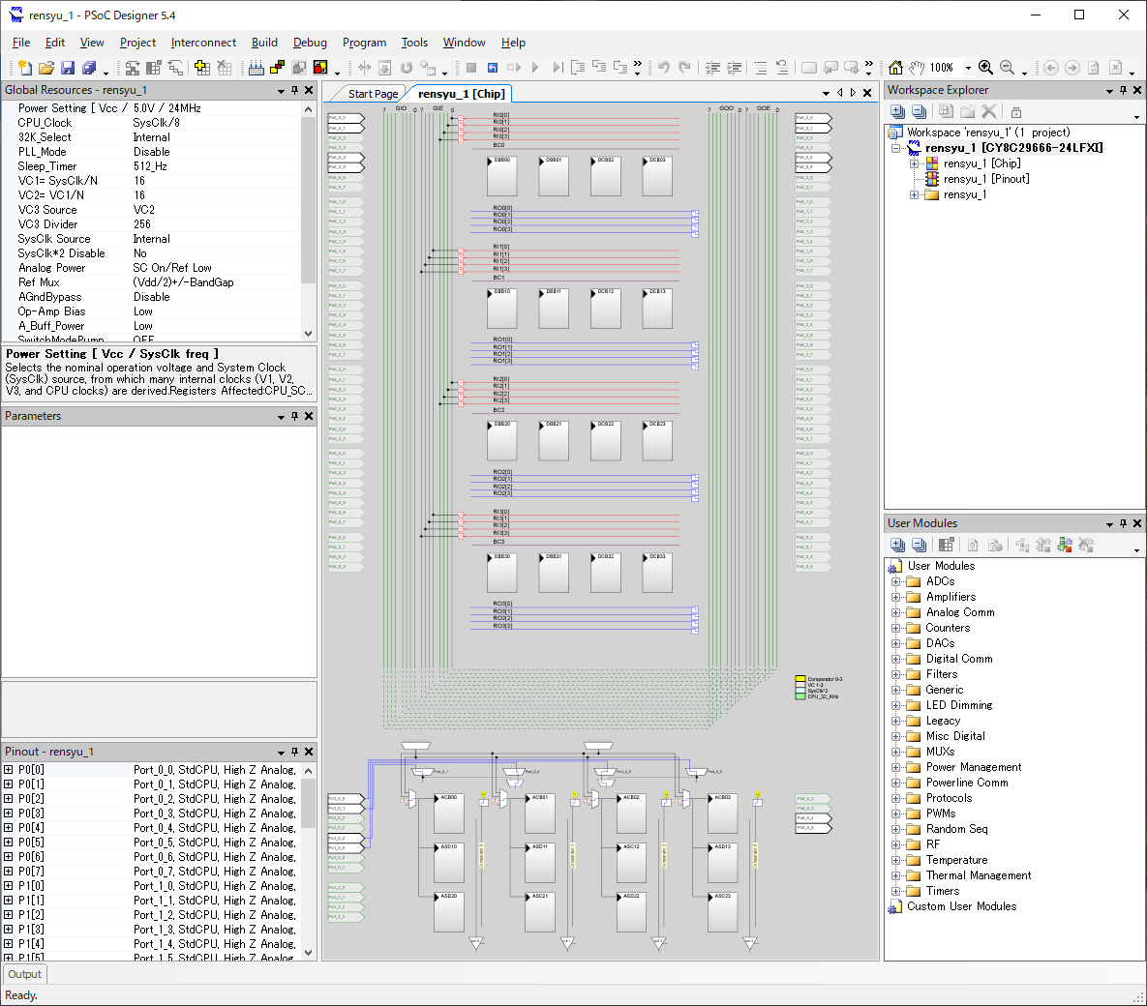Click the blue comb Pinout view icon
Image resolution: width=1147 pixels, height=1006 pixels.
point(257,68)
